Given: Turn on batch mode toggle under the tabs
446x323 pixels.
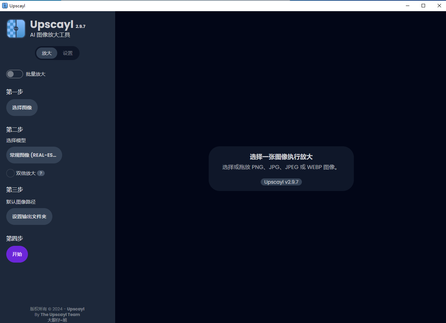Looking at the screenshot, I should click(14, 74).
